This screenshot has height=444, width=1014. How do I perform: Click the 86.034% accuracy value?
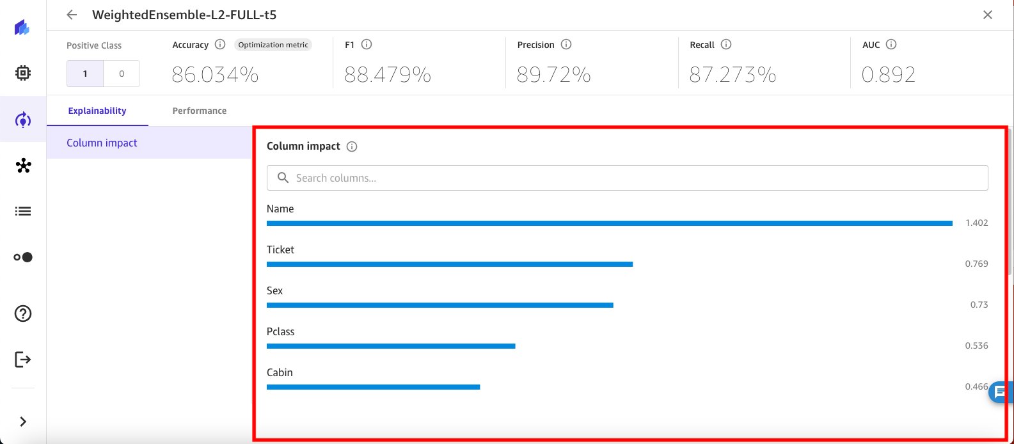(215, 75)
